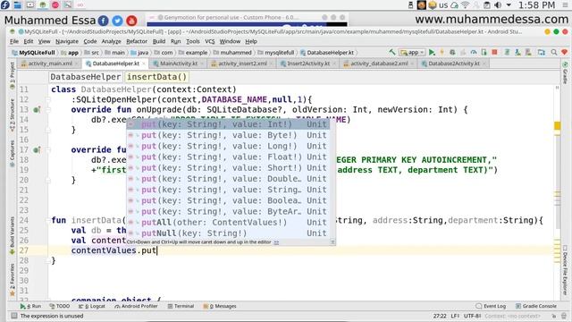Open the Android profiler gauge icon

point(474,52)
